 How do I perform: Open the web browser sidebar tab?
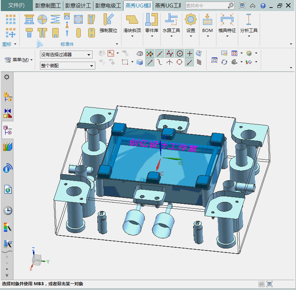pos(8,189)
